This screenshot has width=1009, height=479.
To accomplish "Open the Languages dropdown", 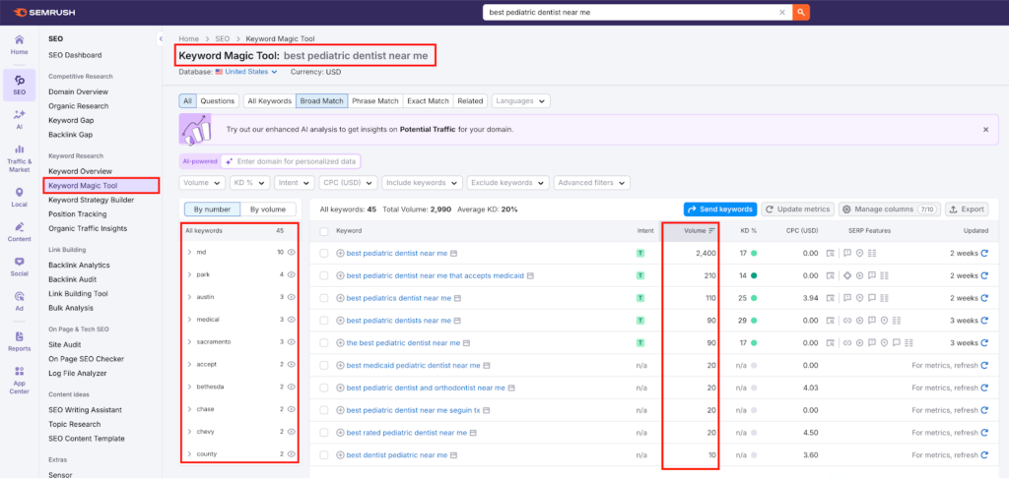I will coord(521,100).
